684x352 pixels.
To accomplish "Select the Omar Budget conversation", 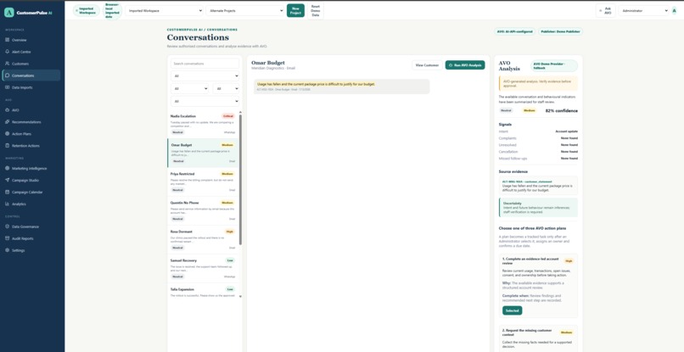I will 204,154.
